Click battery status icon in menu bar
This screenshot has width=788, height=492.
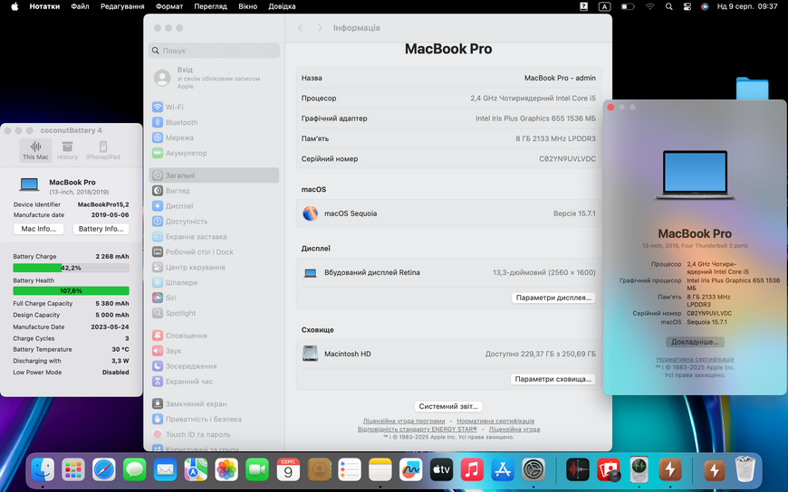point(628,6)
